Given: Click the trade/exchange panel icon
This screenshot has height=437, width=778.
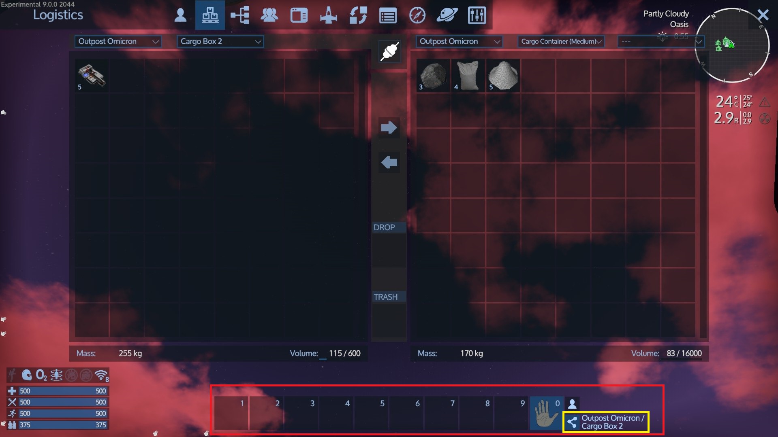Looking at the screenshot, I should pos(359,15).
